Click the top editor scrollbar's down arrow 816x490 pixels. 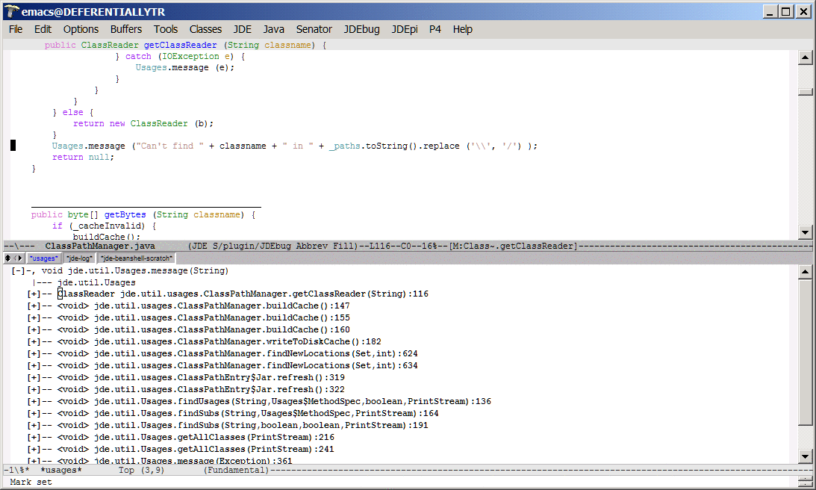pos(805,232)
